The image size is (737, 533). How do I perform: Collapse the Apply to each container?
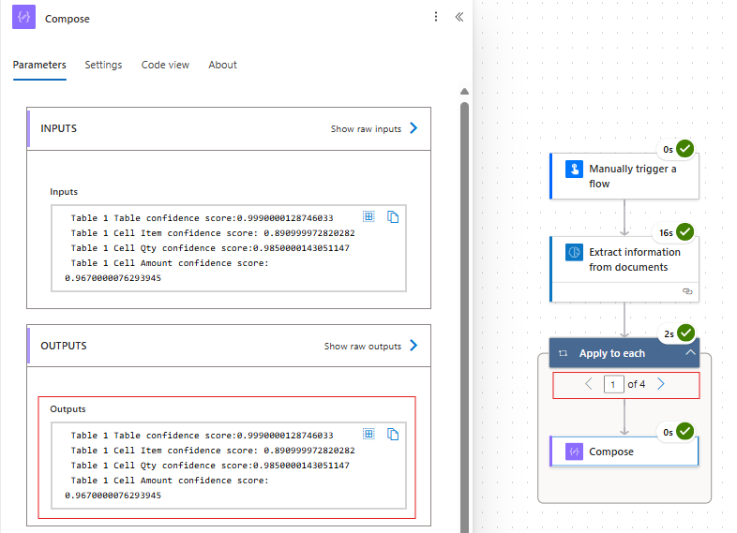pos(690,353)
